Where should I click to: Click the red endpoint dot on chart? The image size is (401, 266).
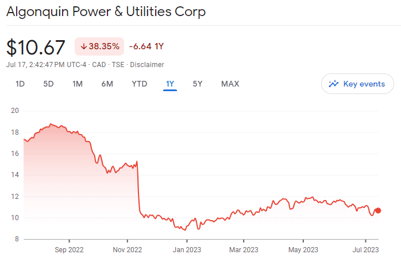point(378,210)
